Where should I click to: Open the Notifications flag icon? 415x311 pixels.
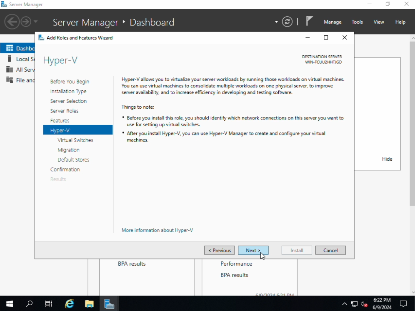[309, 21]
